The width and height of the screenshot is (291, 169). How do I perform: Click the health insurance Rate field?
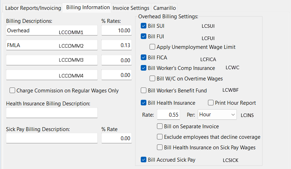pos(168,115)
